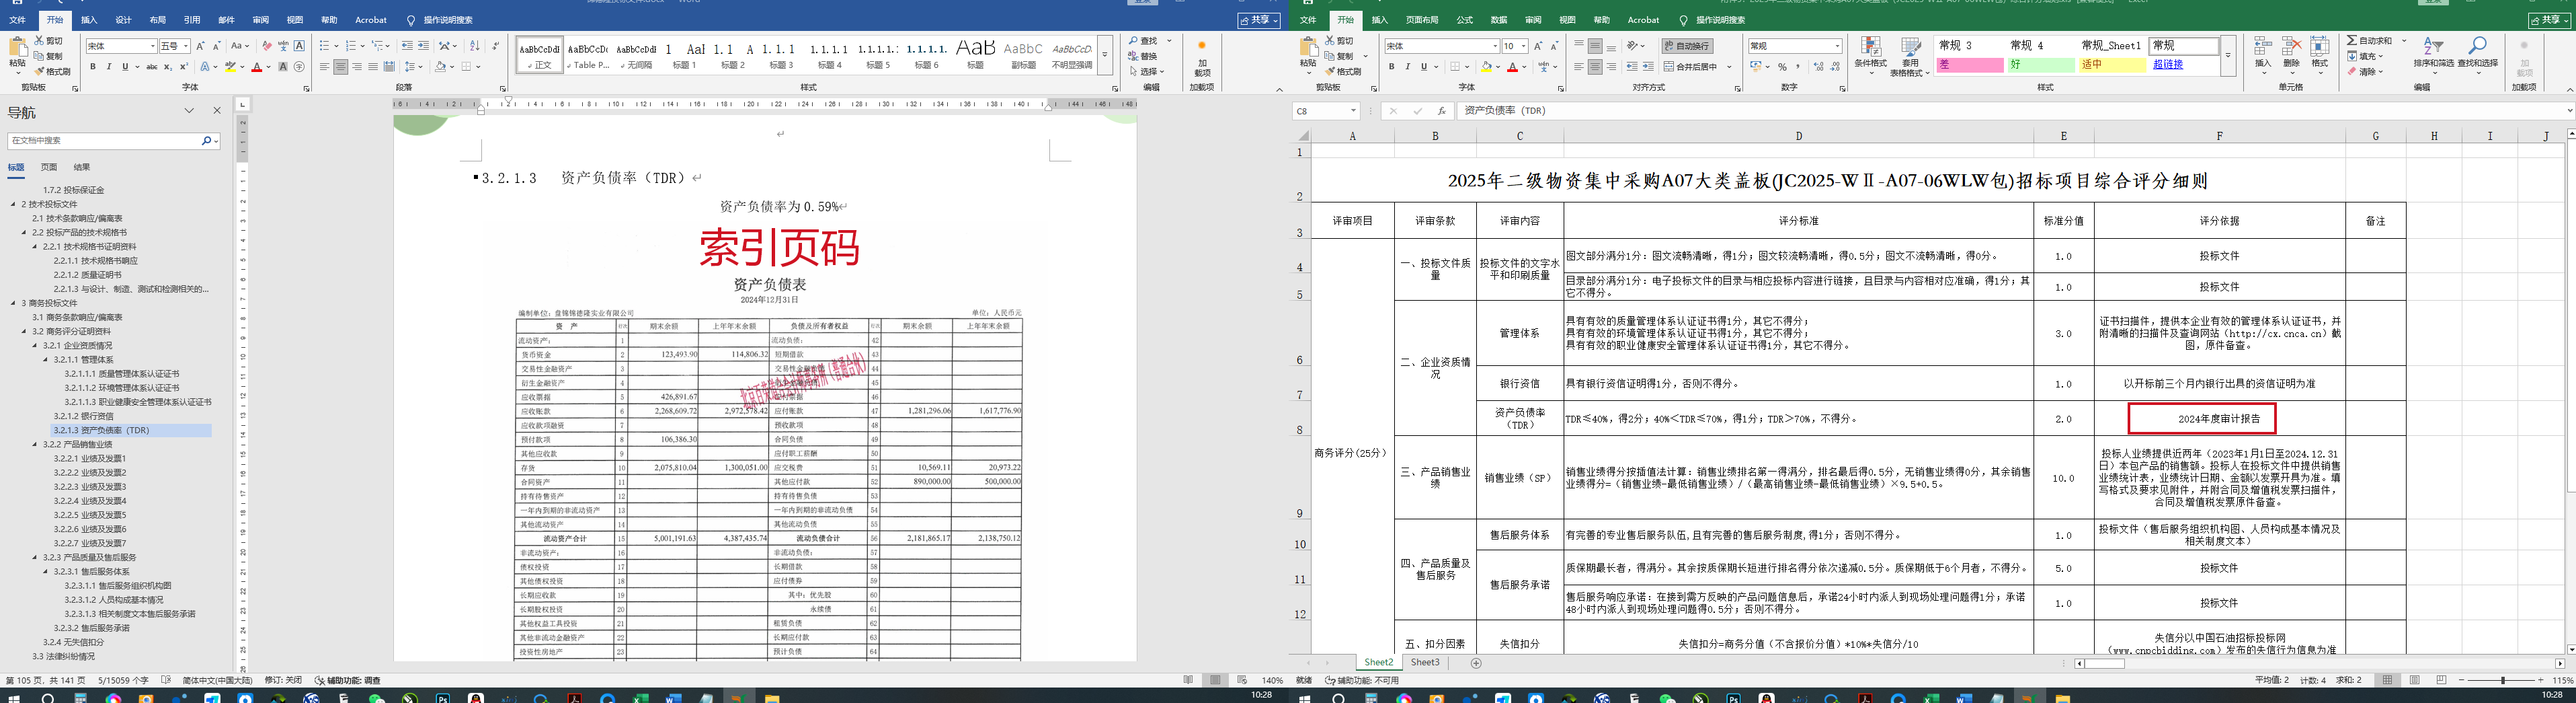Click Word highlight color button
Image resolution: width=2576 pixels, height=703 pixels.
230,67
